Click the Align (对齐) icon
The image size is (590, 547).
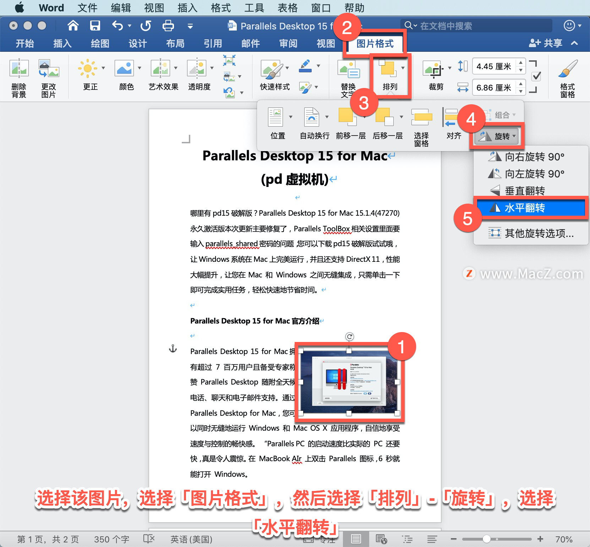[451, 117]
